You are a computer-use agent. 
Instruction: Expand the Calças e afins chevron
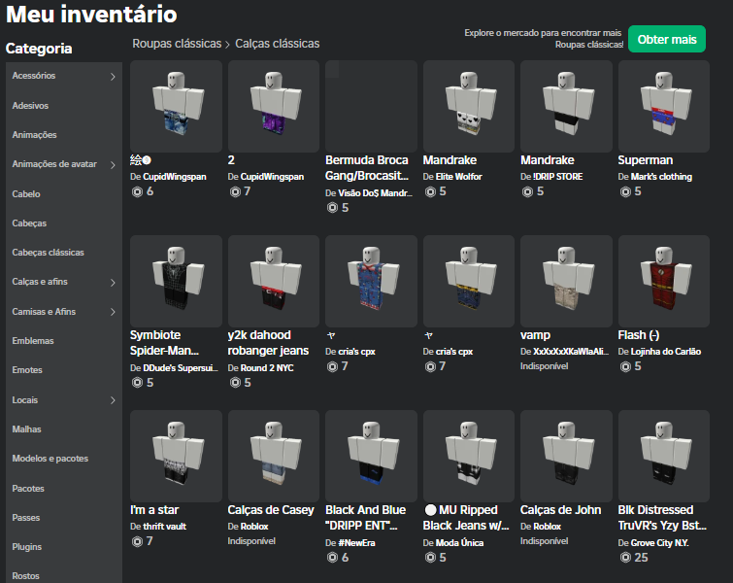click(x=113, y=282)
